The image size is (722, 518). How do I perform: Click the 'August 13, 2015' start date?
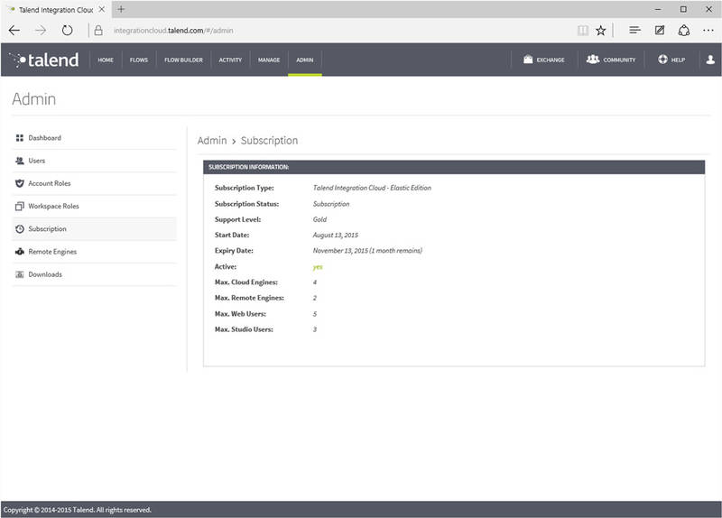(335, 235)
